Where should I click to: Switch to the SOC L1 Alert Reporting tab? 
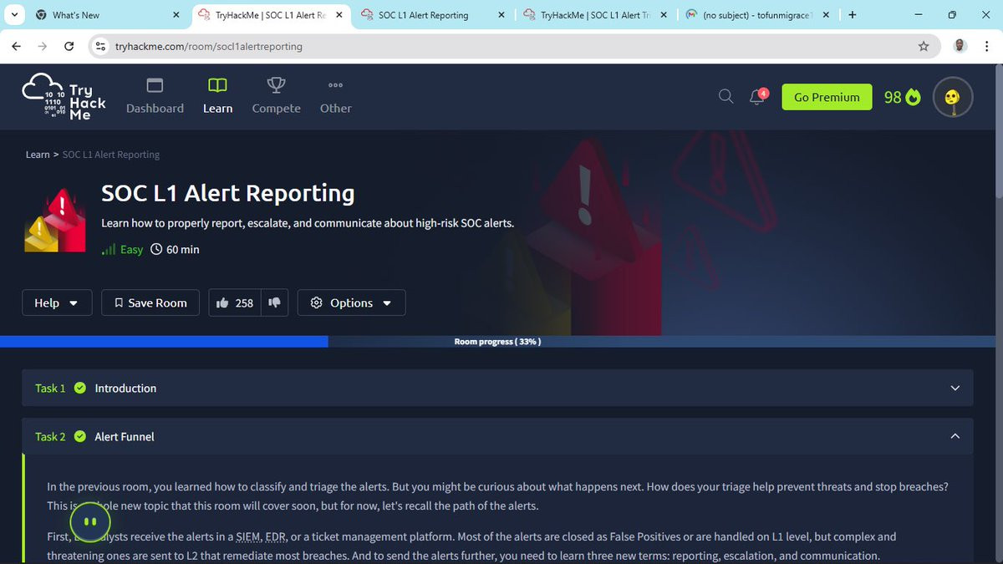[433, 15]
